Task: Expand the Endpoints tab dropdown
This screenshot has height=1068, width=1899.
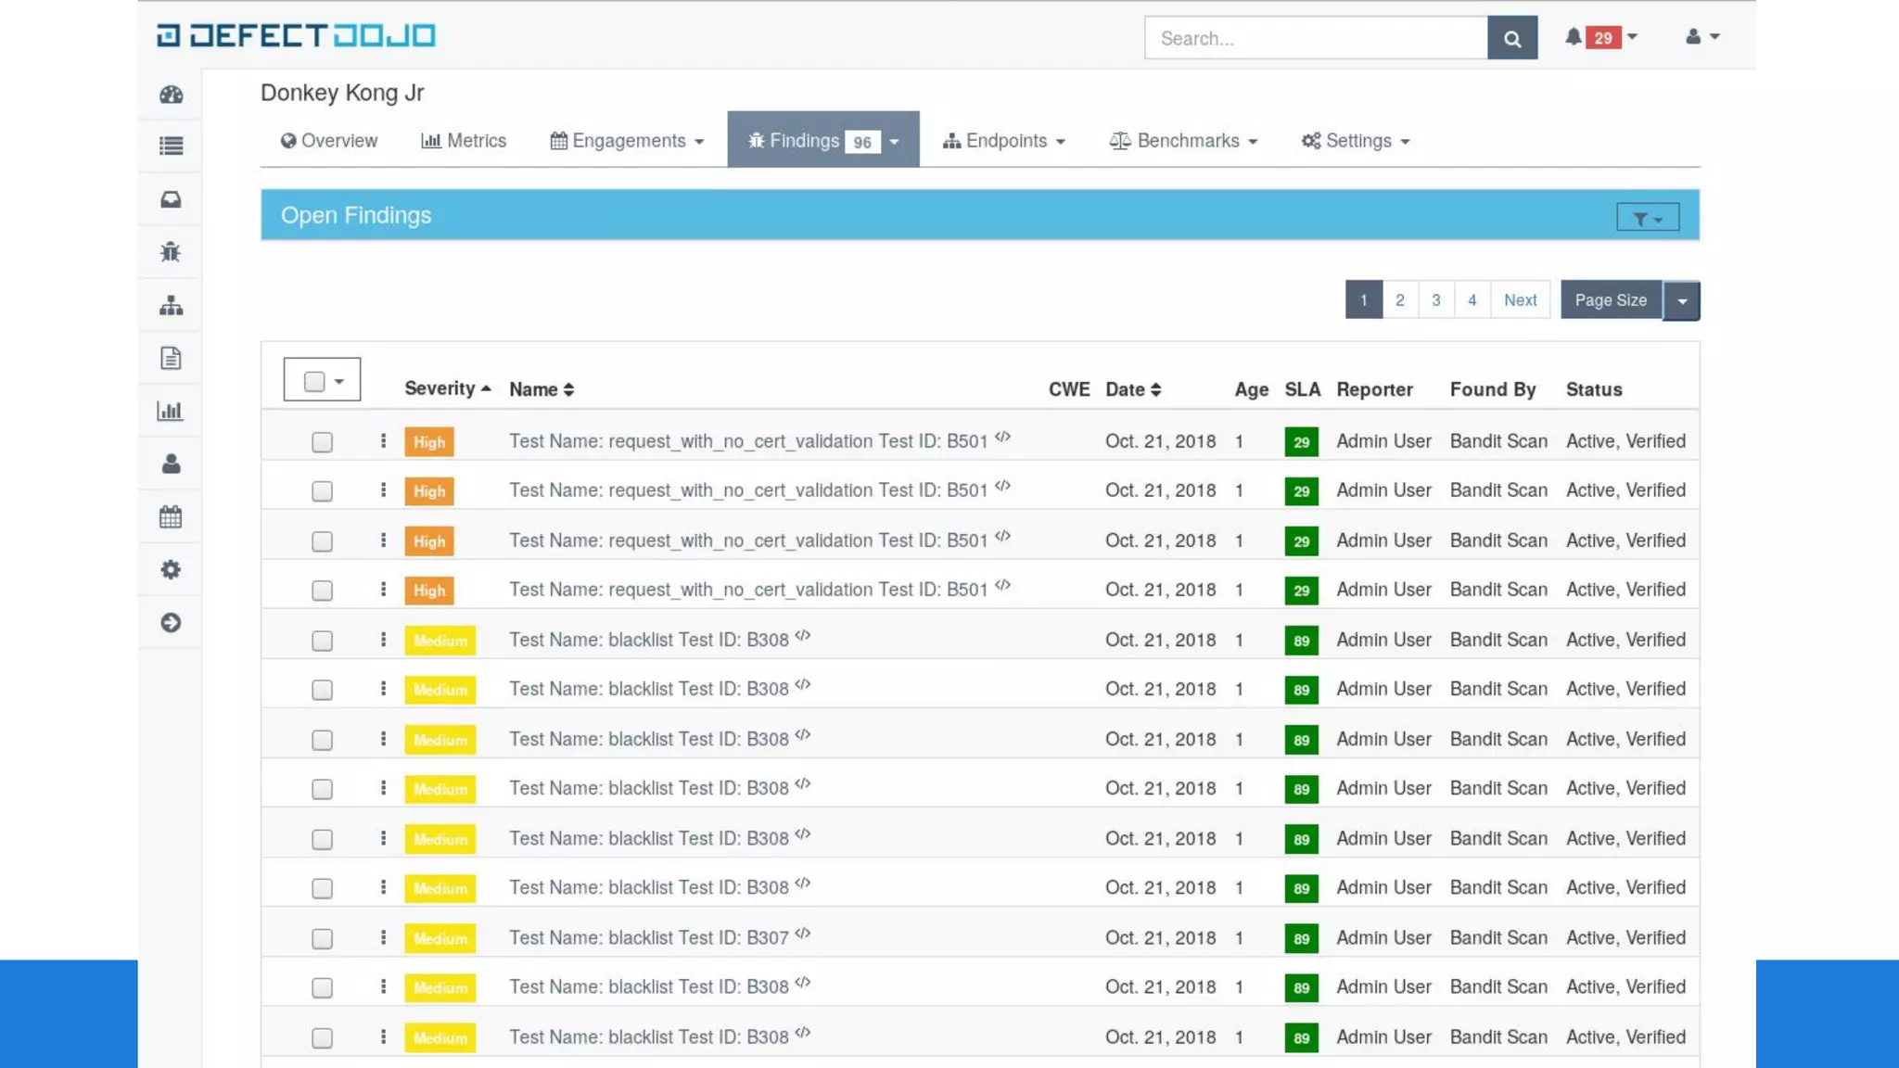Action: point(1061,142)
